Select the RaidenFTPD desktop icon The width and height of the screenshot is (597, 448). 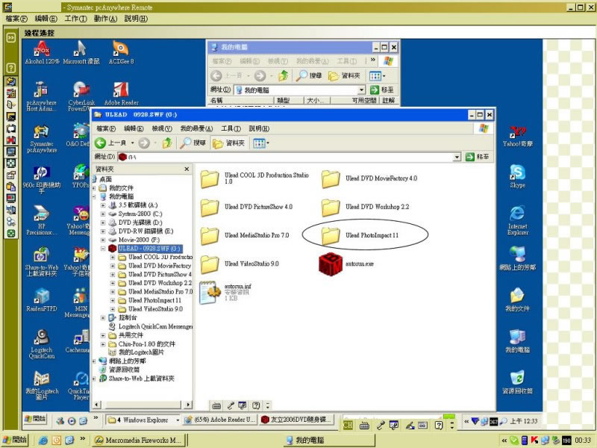(x=42, y=300)
